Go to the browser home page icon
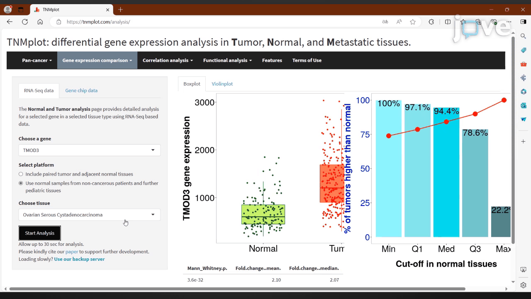This screenshot has height=299, width=531. point(40,22)
